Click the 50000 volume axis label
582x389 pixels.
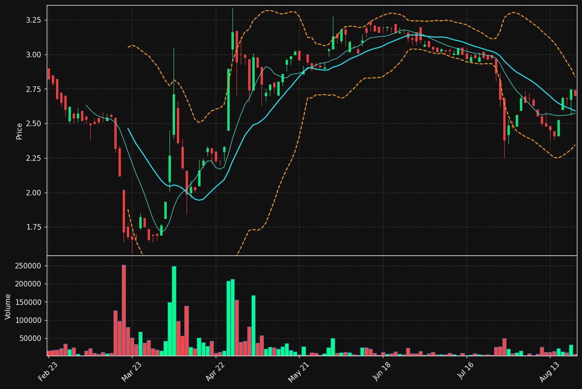click(x=30, y=339)
